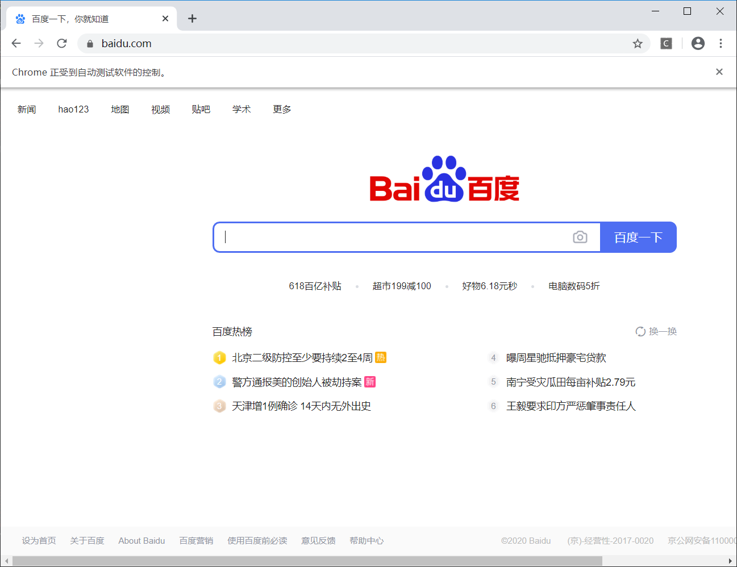The width and height of the screenshot is (737, 567).
Task: Open the 超市199减100 promo link
Action: point(402,286)
